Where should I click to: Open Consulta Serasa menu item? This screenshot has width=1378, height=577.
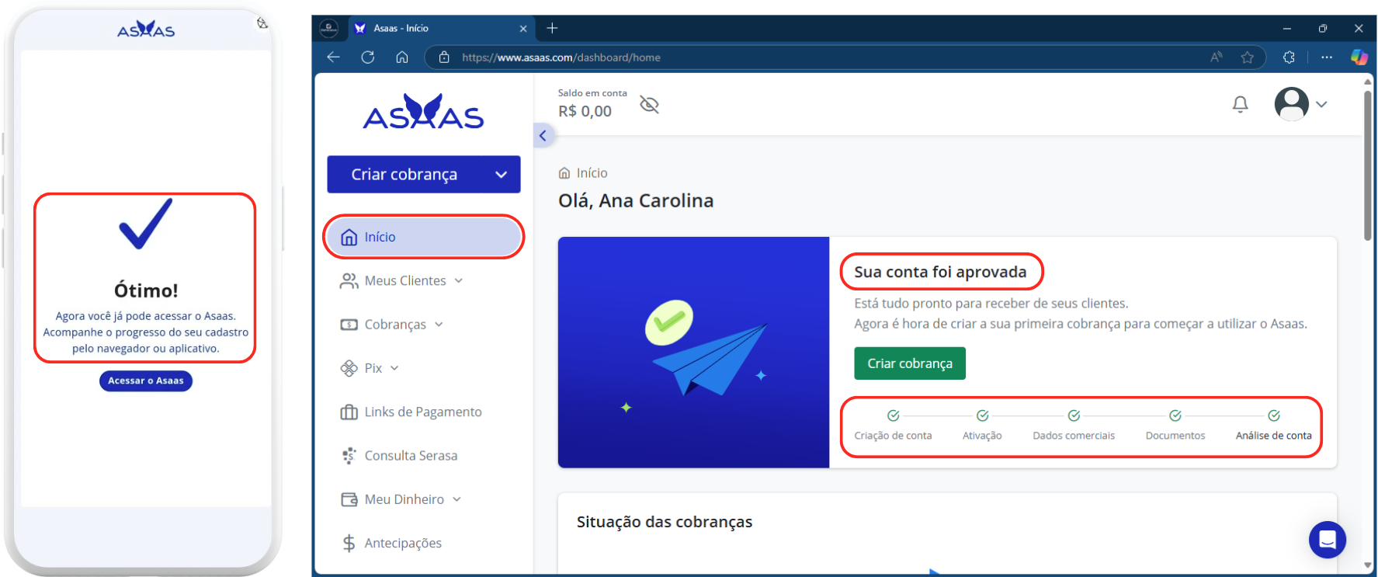[x=410, y=456]
